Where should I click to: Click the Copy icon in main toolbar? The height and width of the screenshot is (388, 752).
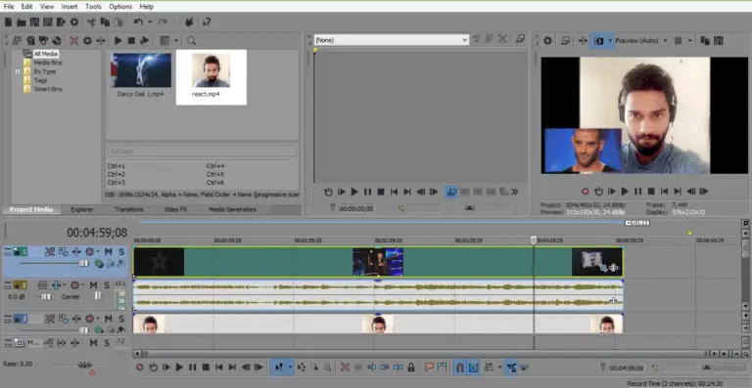105,22
